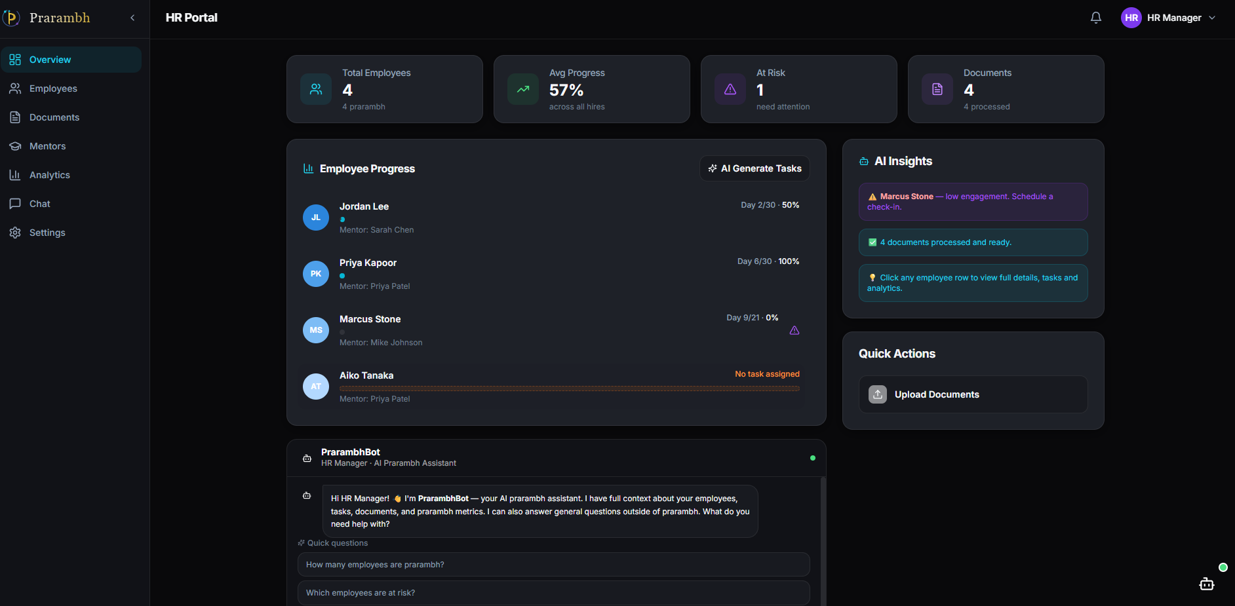Click the "No task assigned" label
Screen dimensions: 1235x606
pos(767,374)
